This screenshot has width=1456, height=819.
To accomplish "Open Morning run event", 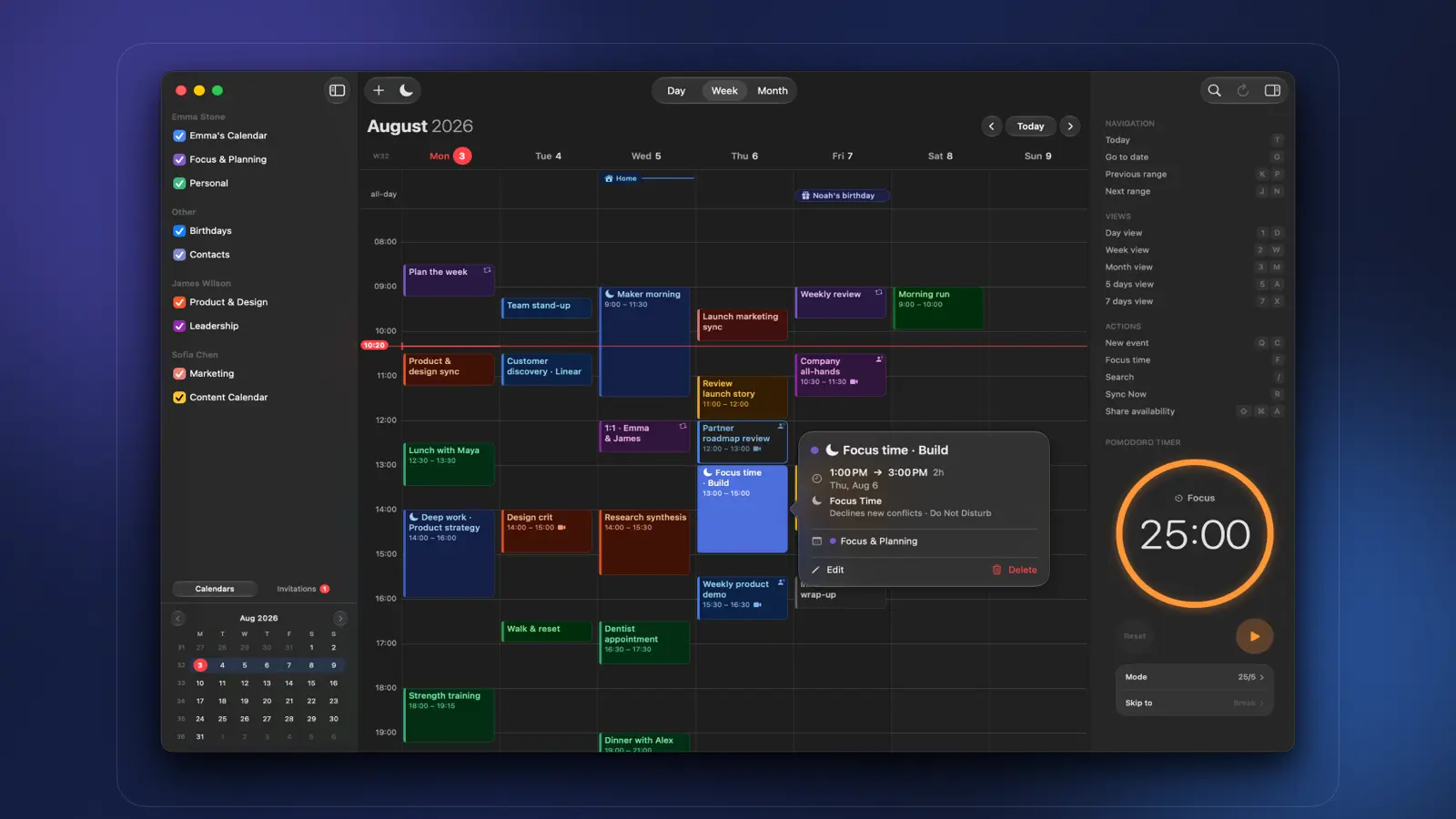I will click(x=938, y=308).
